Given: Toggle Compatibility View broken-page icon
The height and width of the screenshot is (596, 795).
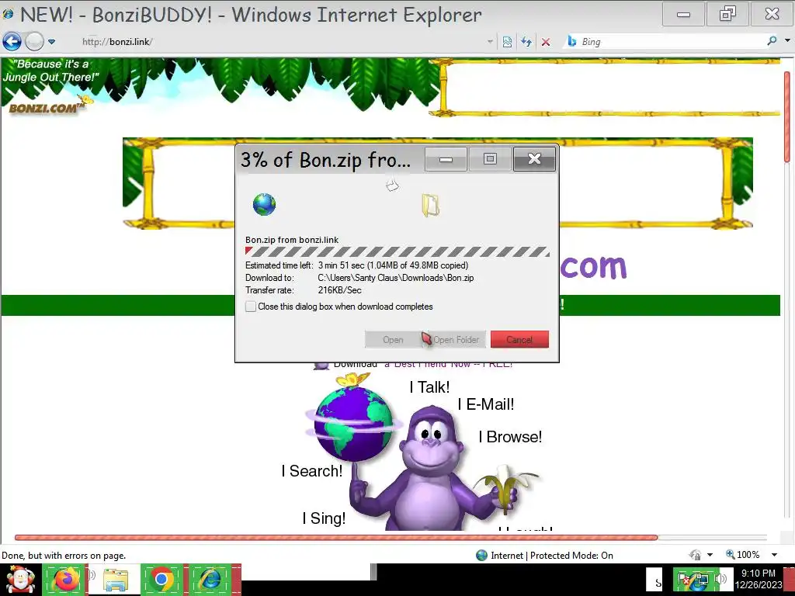Looking at the screenshot, I should pos(507,42).
